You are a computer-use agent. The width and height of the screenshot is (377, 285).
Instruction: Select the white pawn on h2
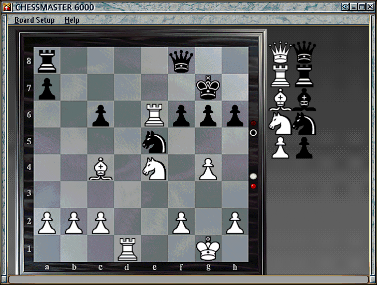point(235,223)
